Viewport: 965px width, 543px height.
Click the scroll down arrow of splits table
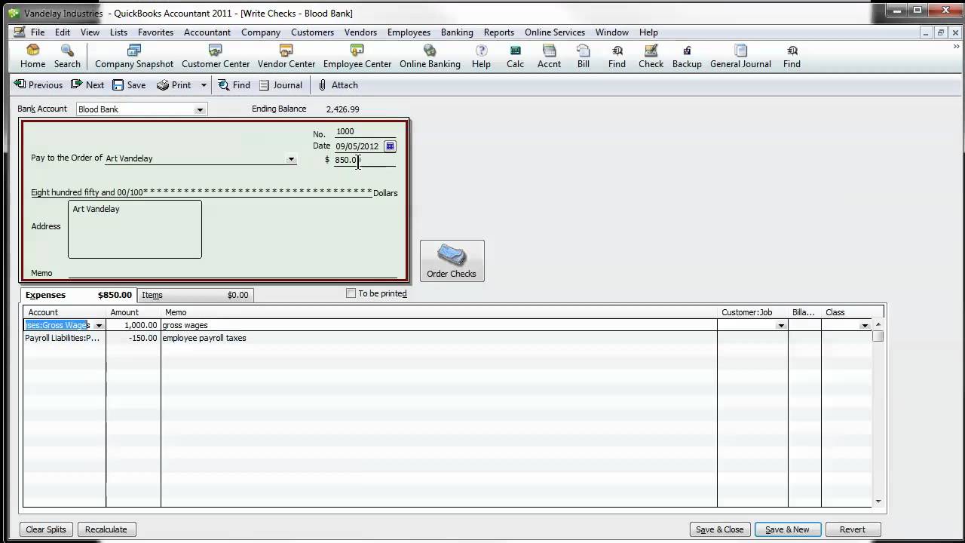pos(878,502)
